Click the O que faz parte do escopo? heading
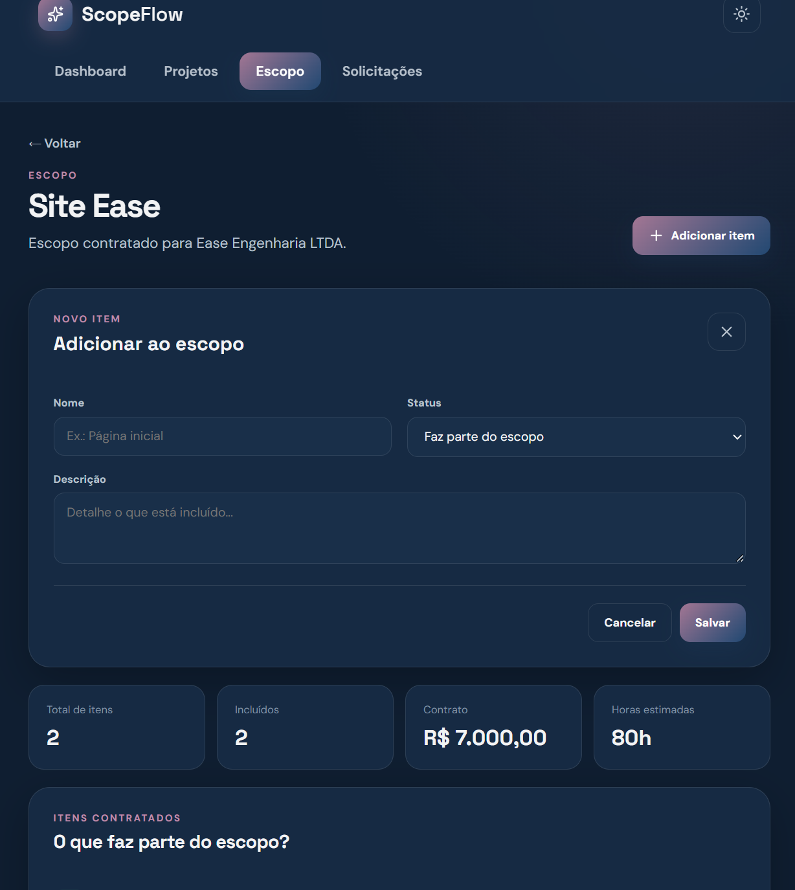Image resolution: width=795 pixels, height=890 pixels. pos(172,842)
